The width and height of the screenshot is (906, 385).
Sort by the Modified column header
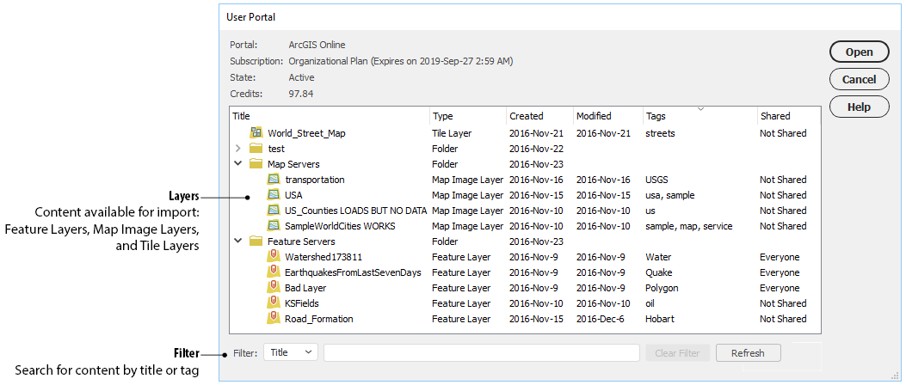(x=607, y=116)
